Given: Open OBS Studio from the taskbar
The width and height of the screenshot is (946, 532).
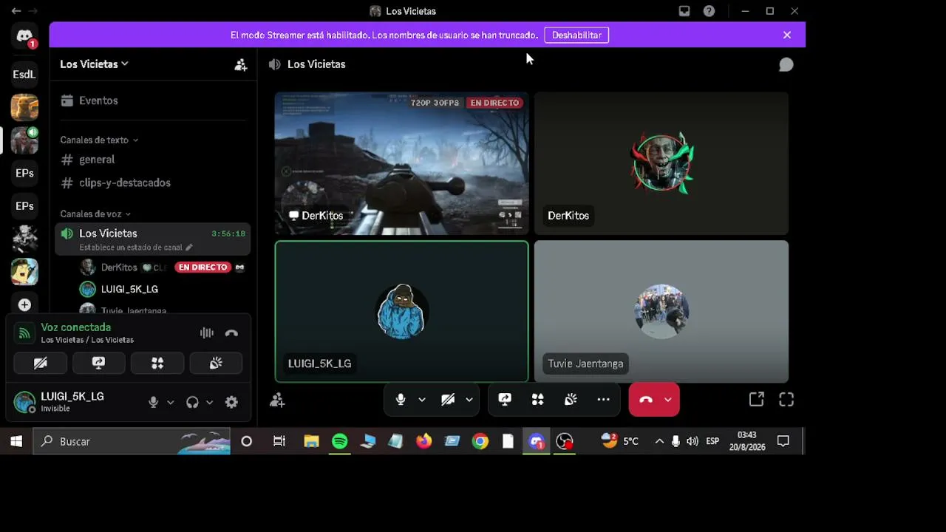Looking at the screenshot, I should (565, 441).
